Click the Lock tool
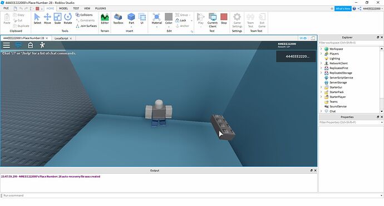 coord(181,21)
